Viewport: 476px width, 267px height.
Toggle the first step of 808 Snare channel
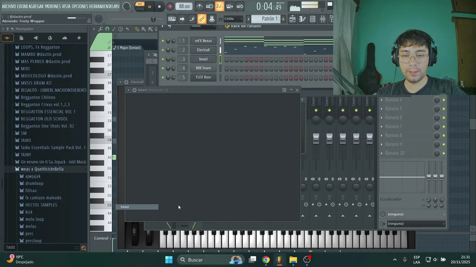(226, 68)
